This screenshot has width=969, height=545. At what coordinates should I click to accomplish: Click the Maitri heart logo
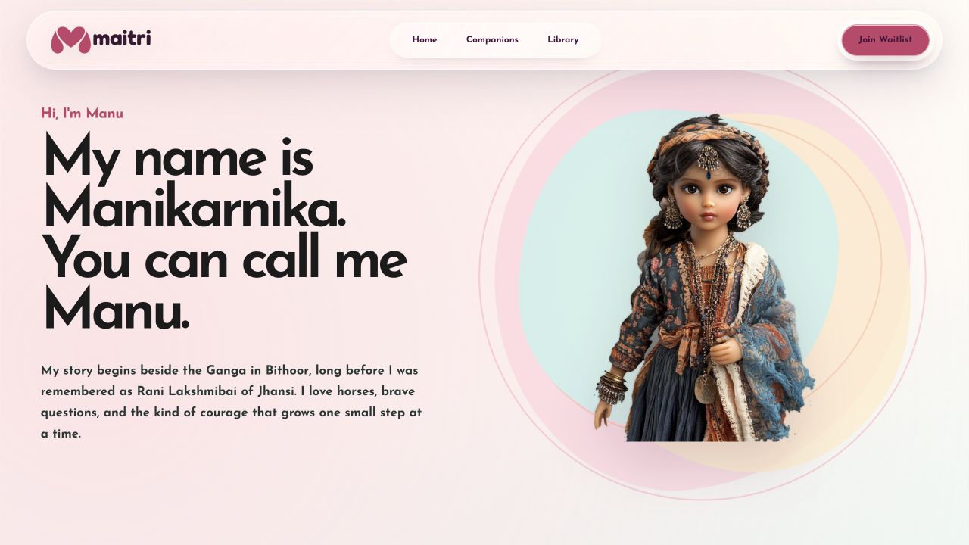tap(71, 40)
